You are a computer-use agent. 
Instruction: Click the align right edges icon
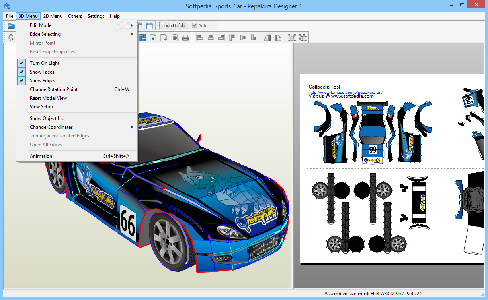[221, 37]
